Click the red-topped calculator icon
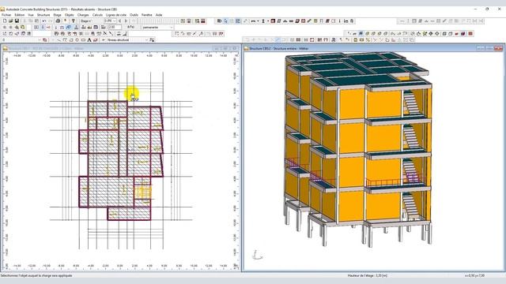This screenshot has height=284, width=506. tap(203, 21)
